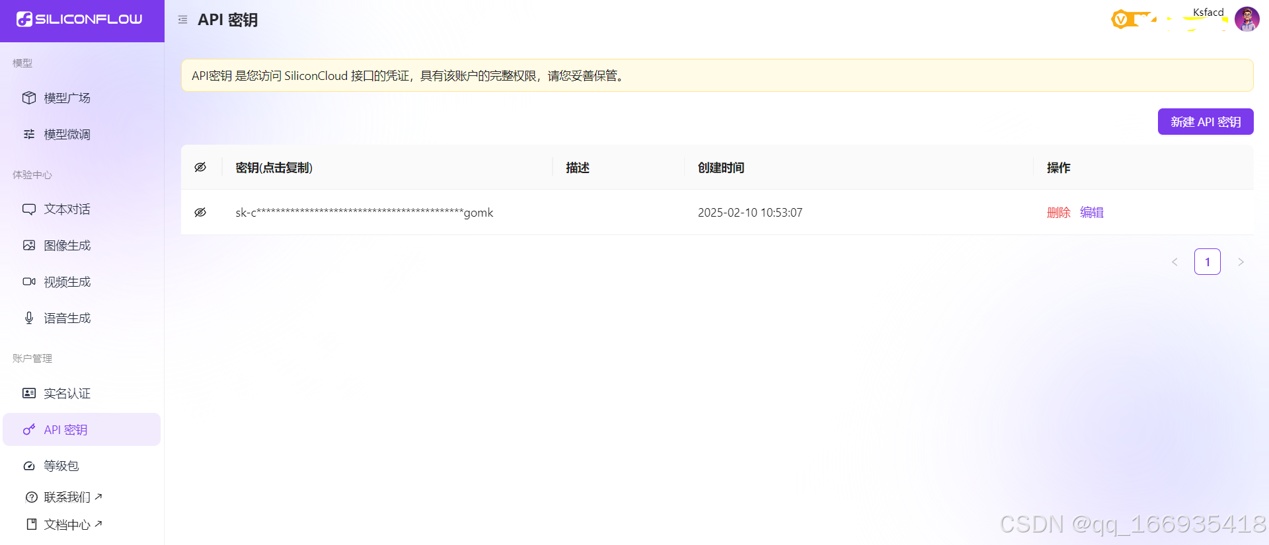The width and height of the screenshot is (1269, 545).
Task: Open 等级包 sidebar item
Action: (82, 466)
